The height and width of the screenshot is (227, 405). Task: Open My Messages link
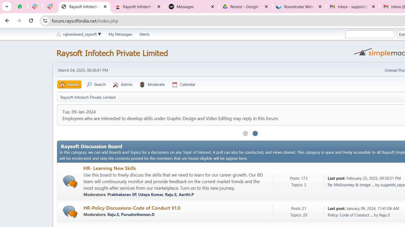[x=120, y=34]
